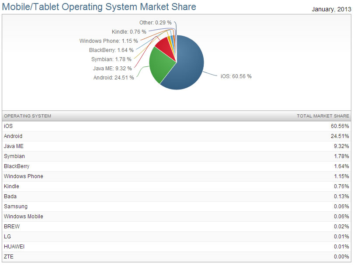
Task: Click the 'Operating System' column header
Action: 28,116
